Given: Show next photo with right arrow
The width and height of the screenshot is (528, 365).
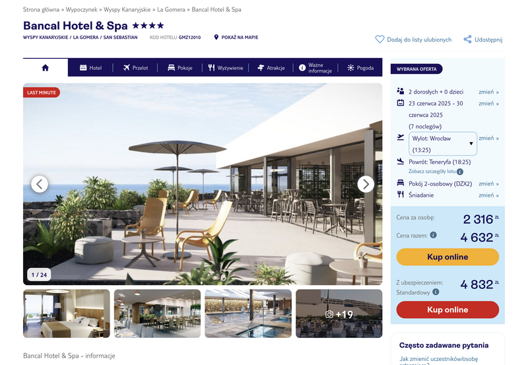Looking at the screenshot, I should [x=366, y=184].
